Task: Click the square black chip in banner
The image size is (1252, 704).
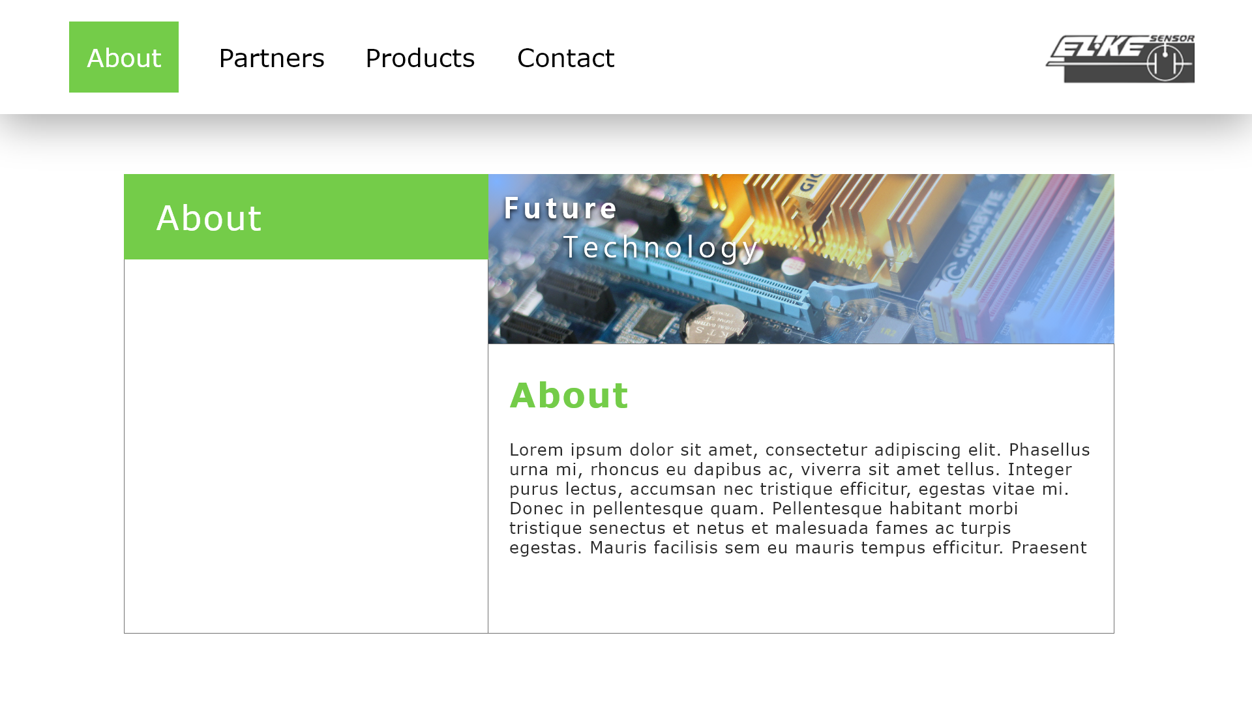Action: click(654, 320)
